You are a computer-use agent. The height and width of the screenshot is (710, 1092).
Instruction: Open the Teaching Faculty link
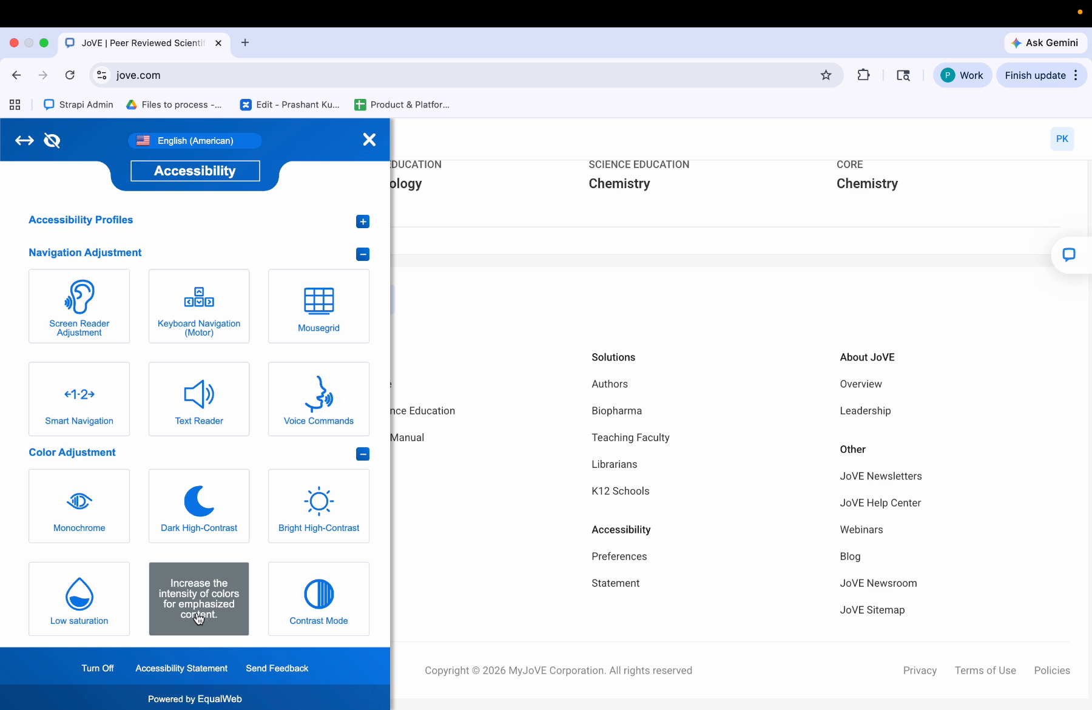coord(630,438)
